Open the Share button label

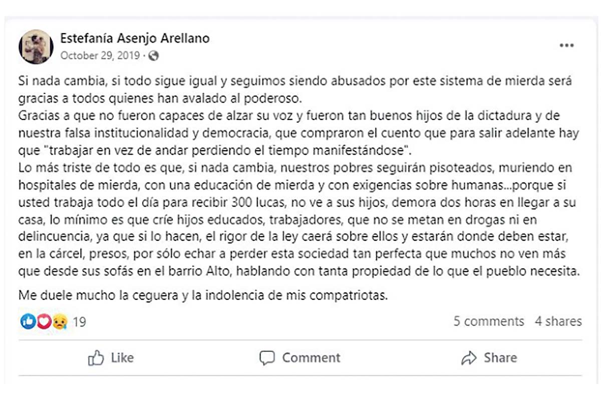tap(500, 358)
